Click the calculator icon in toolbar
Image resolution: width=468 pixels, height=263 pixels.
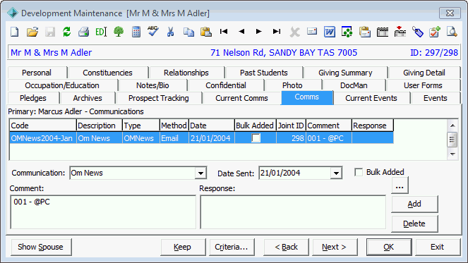tap(136, 32)
